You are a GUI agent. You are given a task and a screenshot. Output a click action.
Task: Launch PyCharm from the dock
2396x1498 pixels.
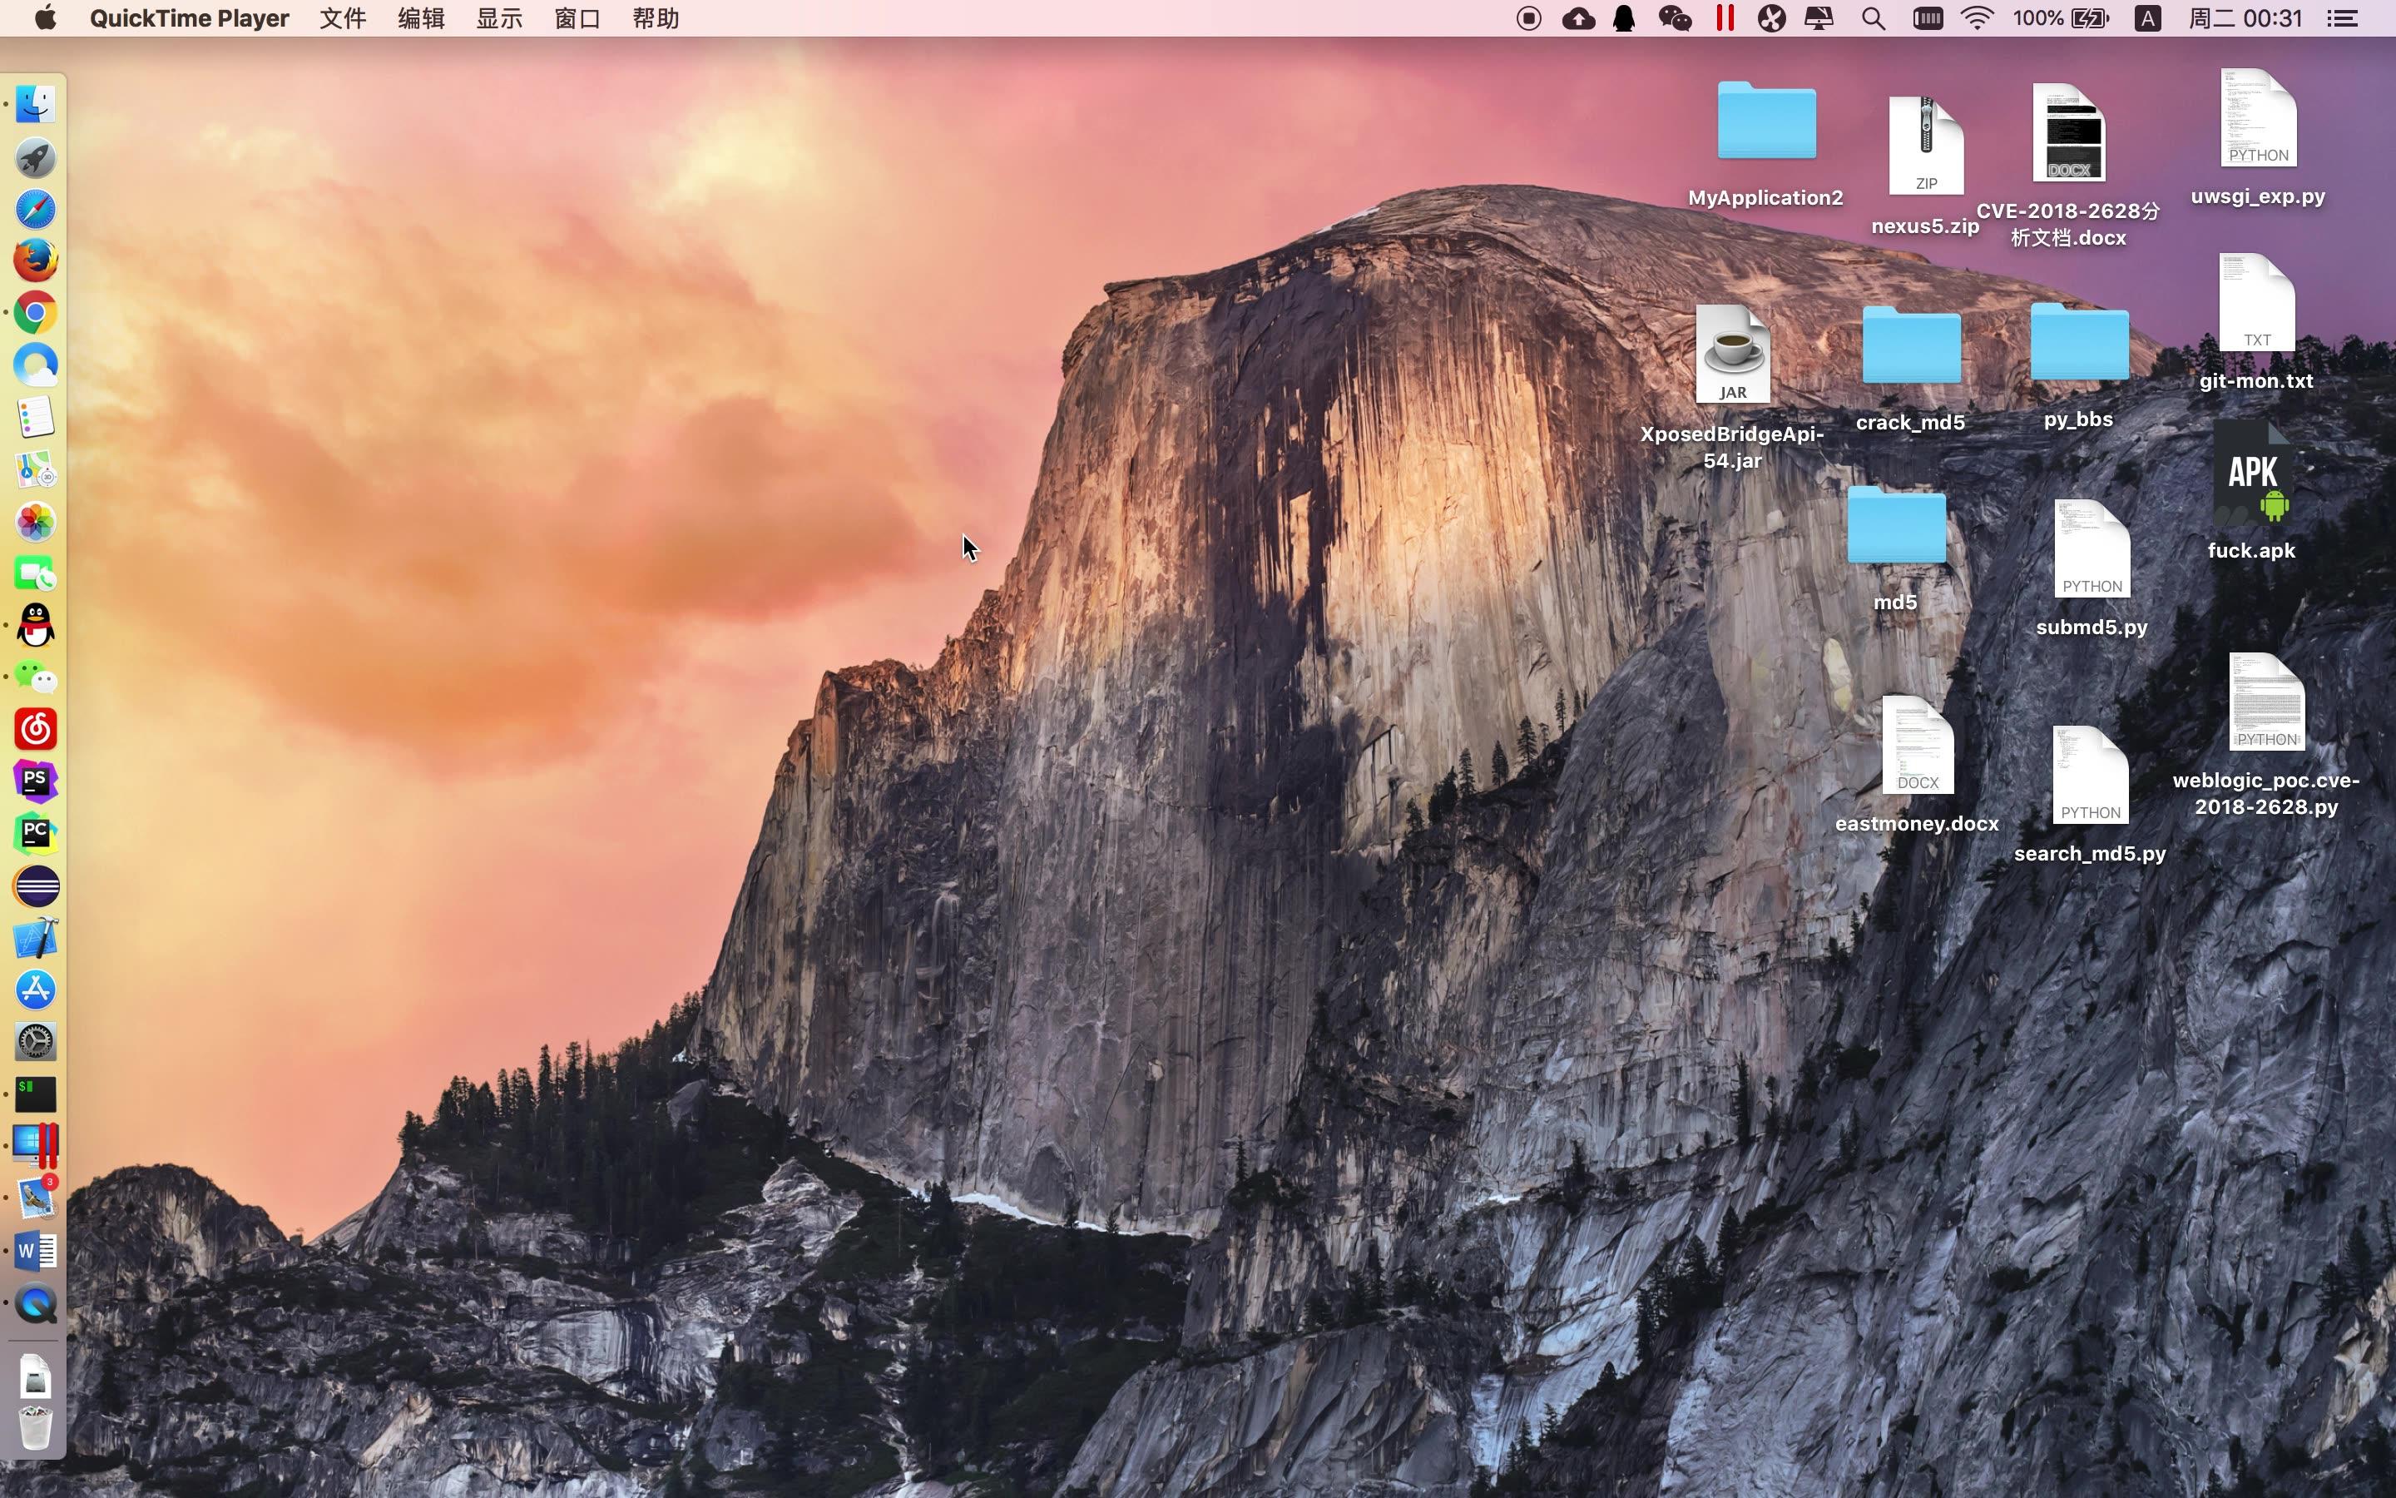click(36, 833)
